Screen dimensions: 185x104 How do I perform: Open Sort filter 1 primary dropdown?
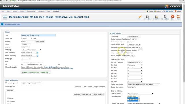[135, 62]
